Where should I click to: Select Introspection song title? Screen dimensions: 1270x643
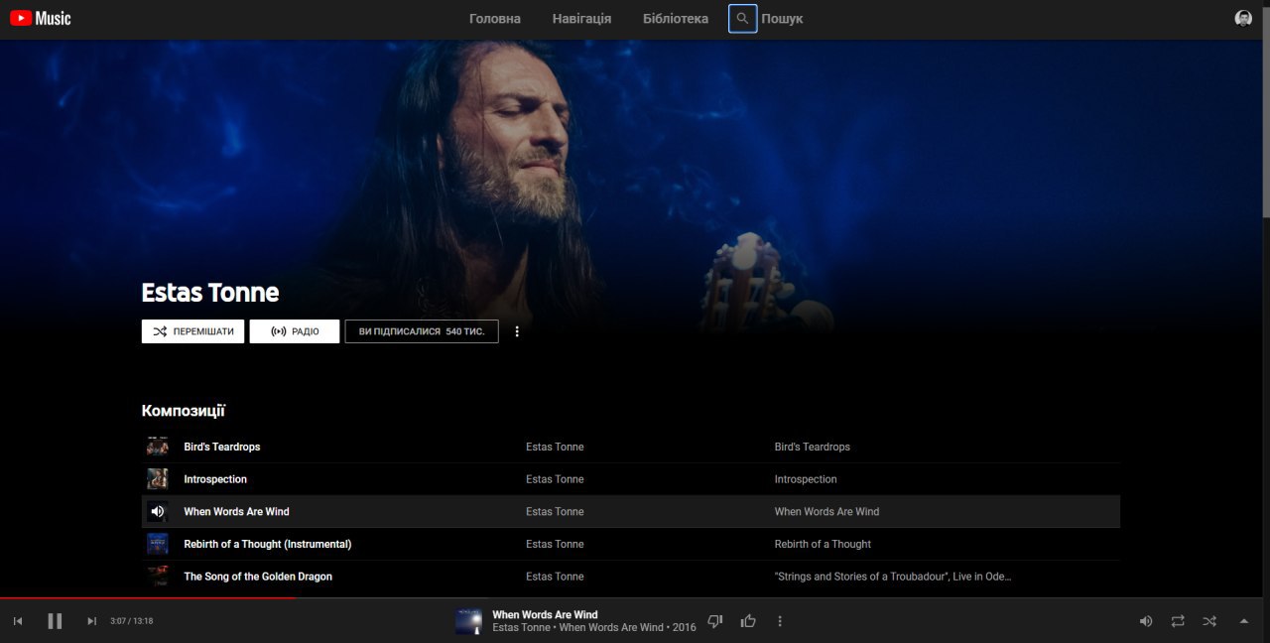(215, 479)
